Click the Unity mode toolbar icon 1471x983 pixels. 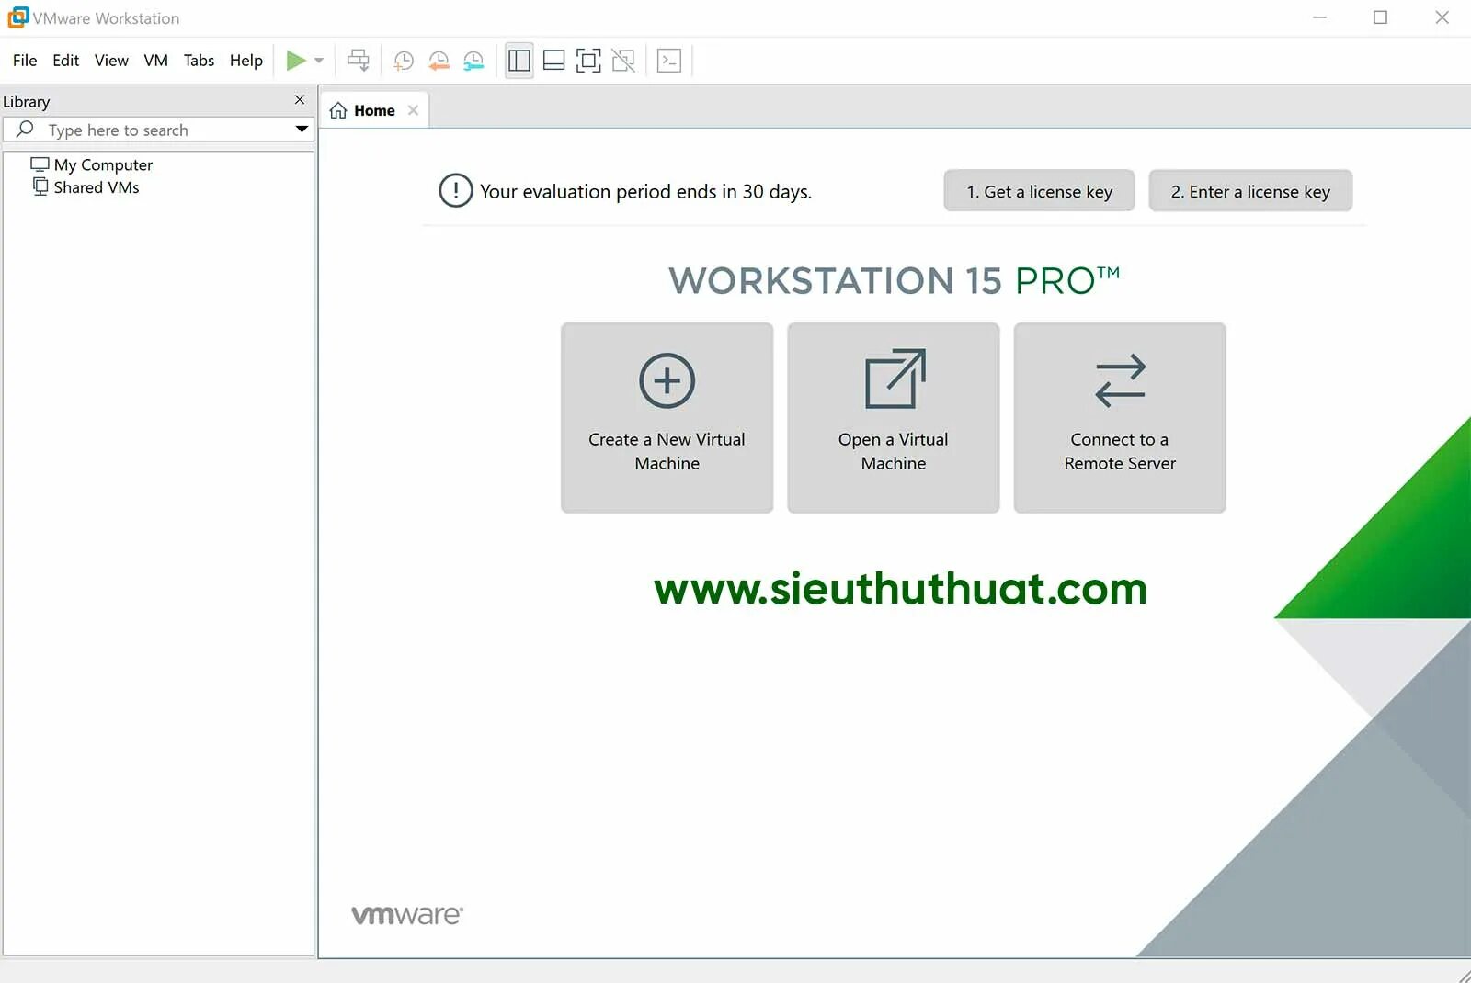pos(623,61)
